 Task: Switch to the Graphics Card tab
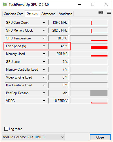click(14, 14)
